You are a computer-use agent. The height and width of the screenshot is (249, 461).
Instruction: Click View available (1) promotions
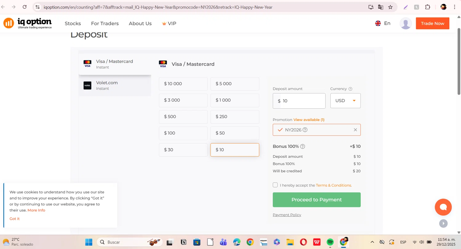[309, 120]
